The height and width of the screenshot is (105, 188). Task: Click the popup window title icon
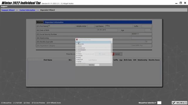(x=77, y=40)
